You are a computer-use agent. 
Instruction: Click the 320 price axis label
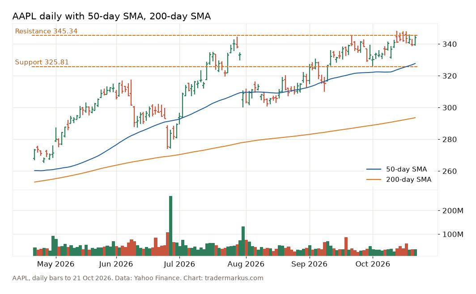pos(449,76)
